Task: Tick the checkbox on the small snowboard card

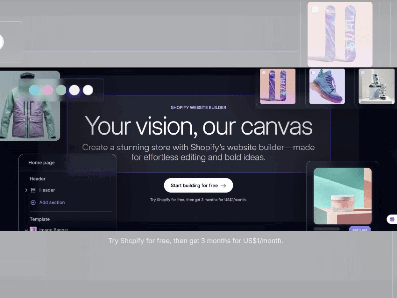Action: pyautogui.click(x=264, y=73)
